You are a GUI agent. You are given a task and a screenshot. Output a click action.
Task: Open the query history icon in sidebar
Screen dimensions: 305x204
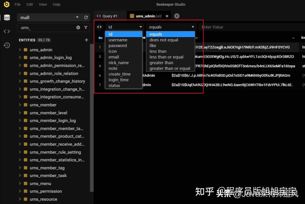pyautogui.click(x=7, y=45)
